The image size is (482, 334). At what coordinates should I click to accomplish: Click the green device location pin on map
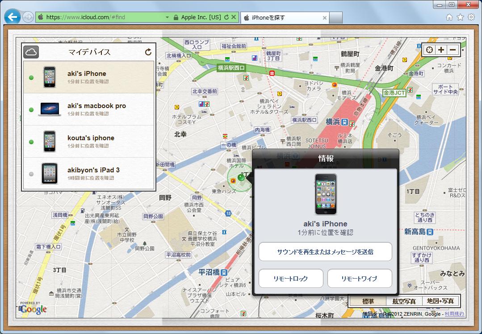tap(241, 177)
